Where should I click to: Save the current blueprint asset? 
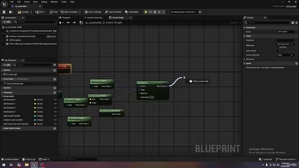(4, 12)
